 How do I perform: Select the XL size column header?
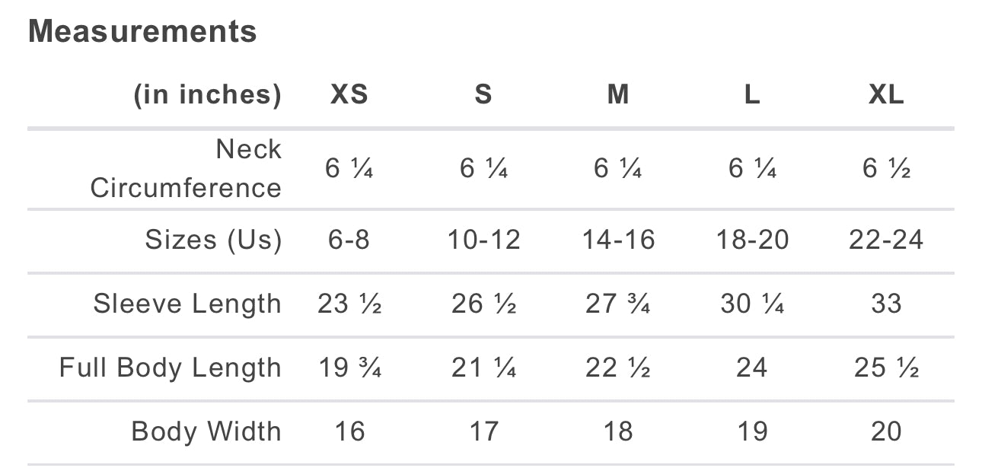click(x=886, y=94)
